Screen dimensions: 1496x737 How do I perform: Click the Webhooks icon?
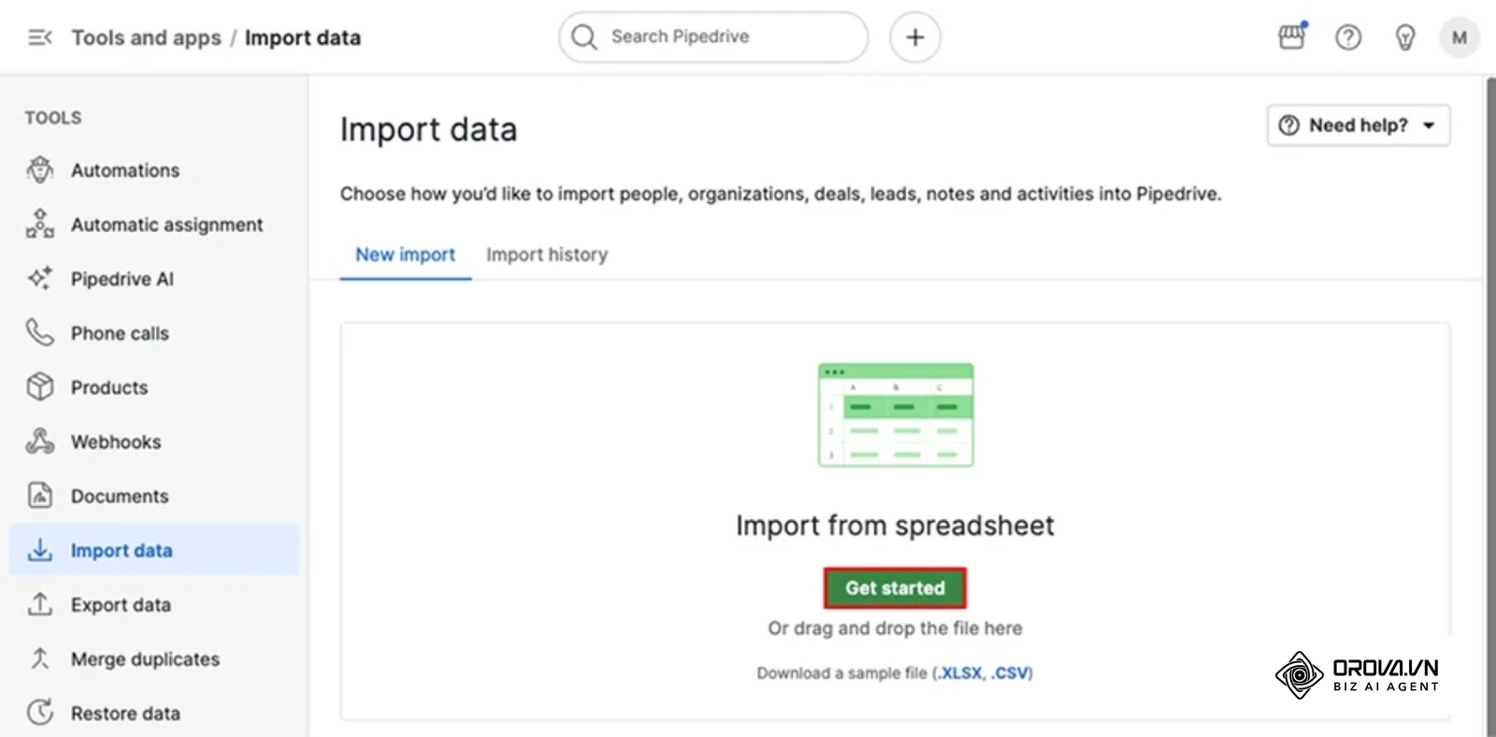click(40, 441)
